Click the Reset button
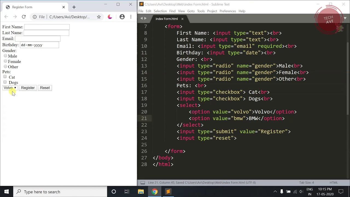The height and width of the screenshot is (197, 350). click(45, 88)
